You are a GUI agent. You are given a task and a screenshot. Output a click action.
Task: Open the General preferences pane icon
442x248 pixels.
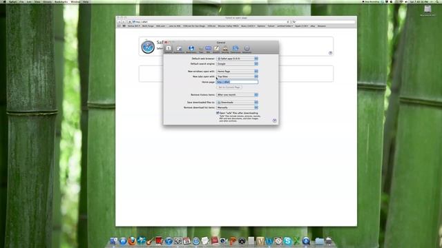click(169, 49)
